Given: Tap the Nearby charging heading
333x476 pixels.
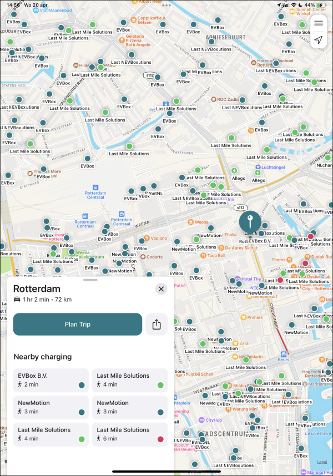Looking at the screenshot, I should coord(43,357).
